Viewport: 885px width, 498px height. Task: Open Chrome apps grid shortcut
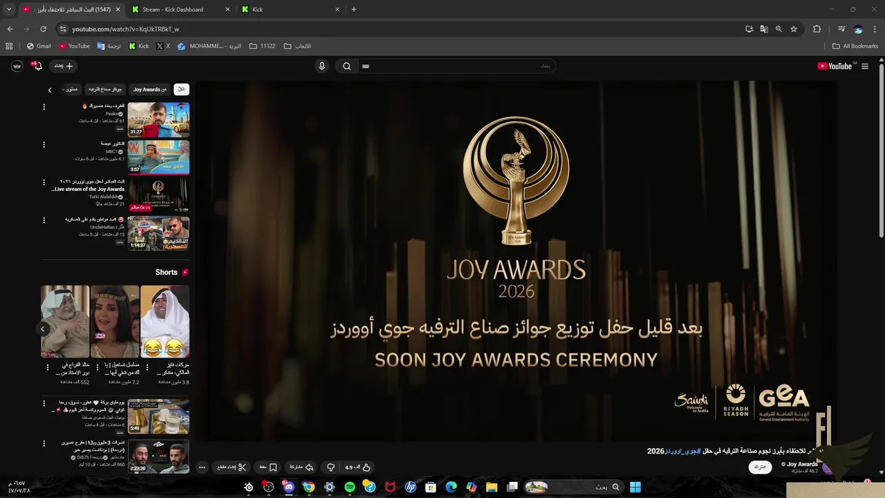9,46
